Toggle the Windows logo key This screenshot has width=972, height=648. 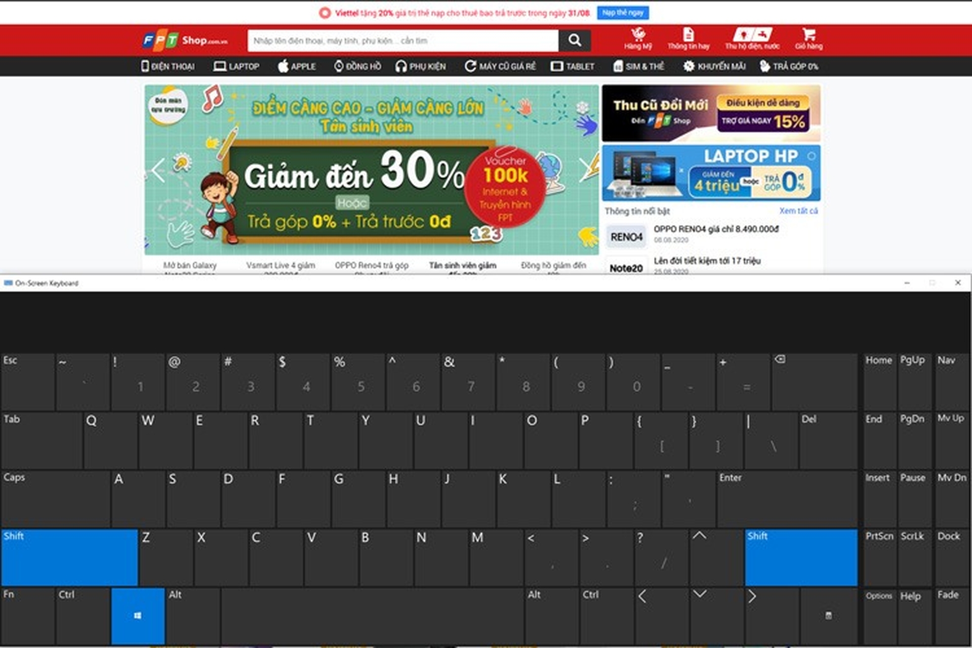click(138, 616)
